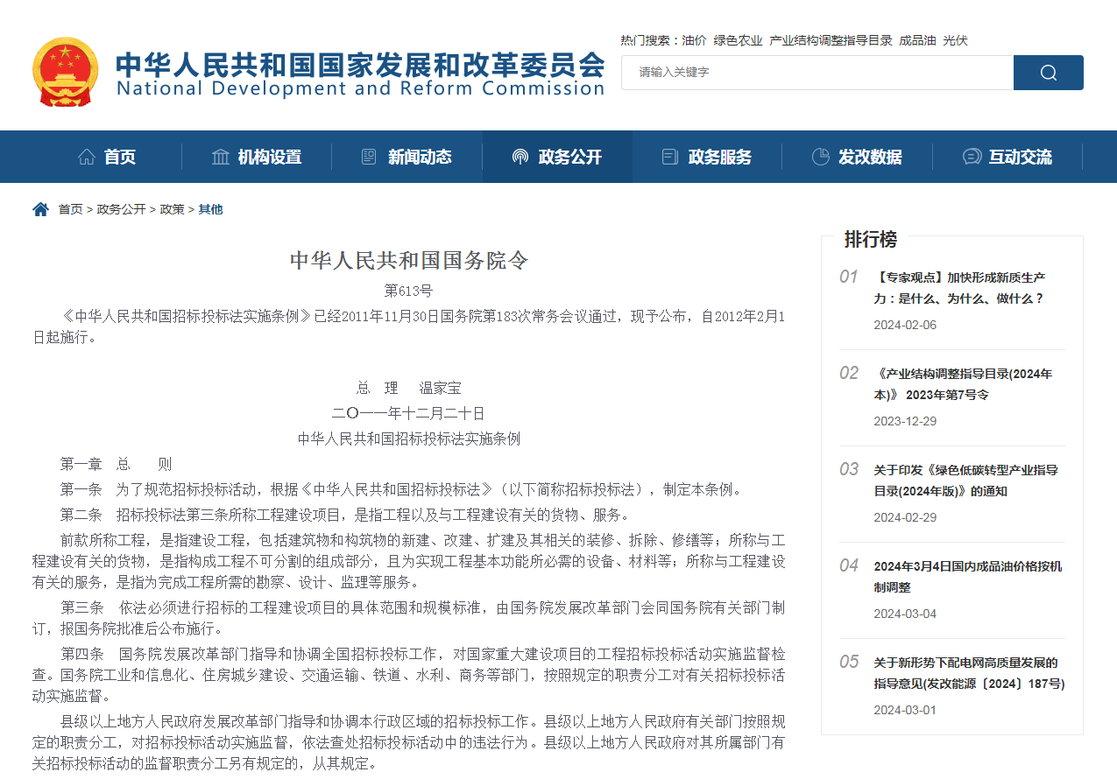1117x779 pixels.
Task: Click the magnifier search button
Action: [1048, 73]
